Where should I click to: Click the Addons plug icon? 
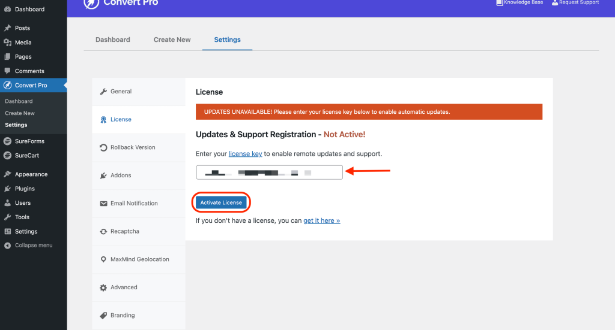click(103, 175)
